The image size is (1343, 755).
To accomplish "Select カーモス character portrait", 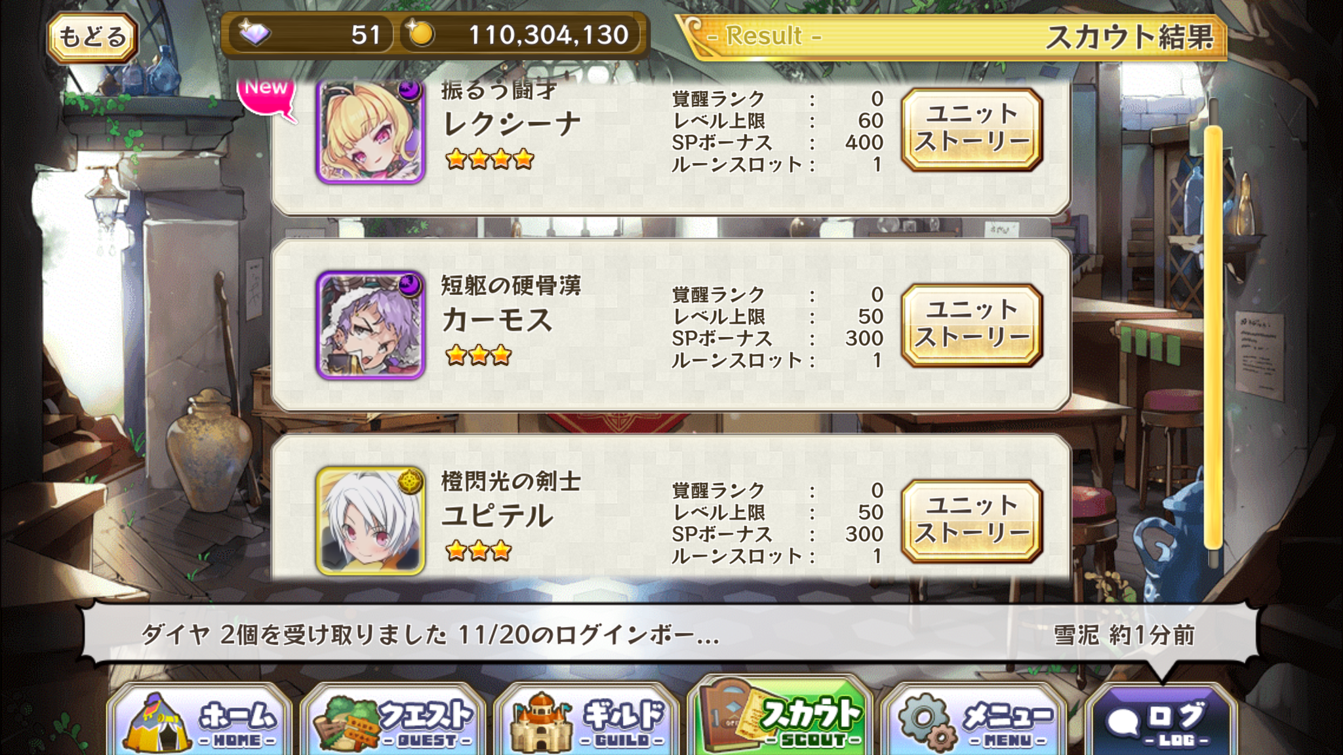I will pyautogui.click(x=371, y=325).
